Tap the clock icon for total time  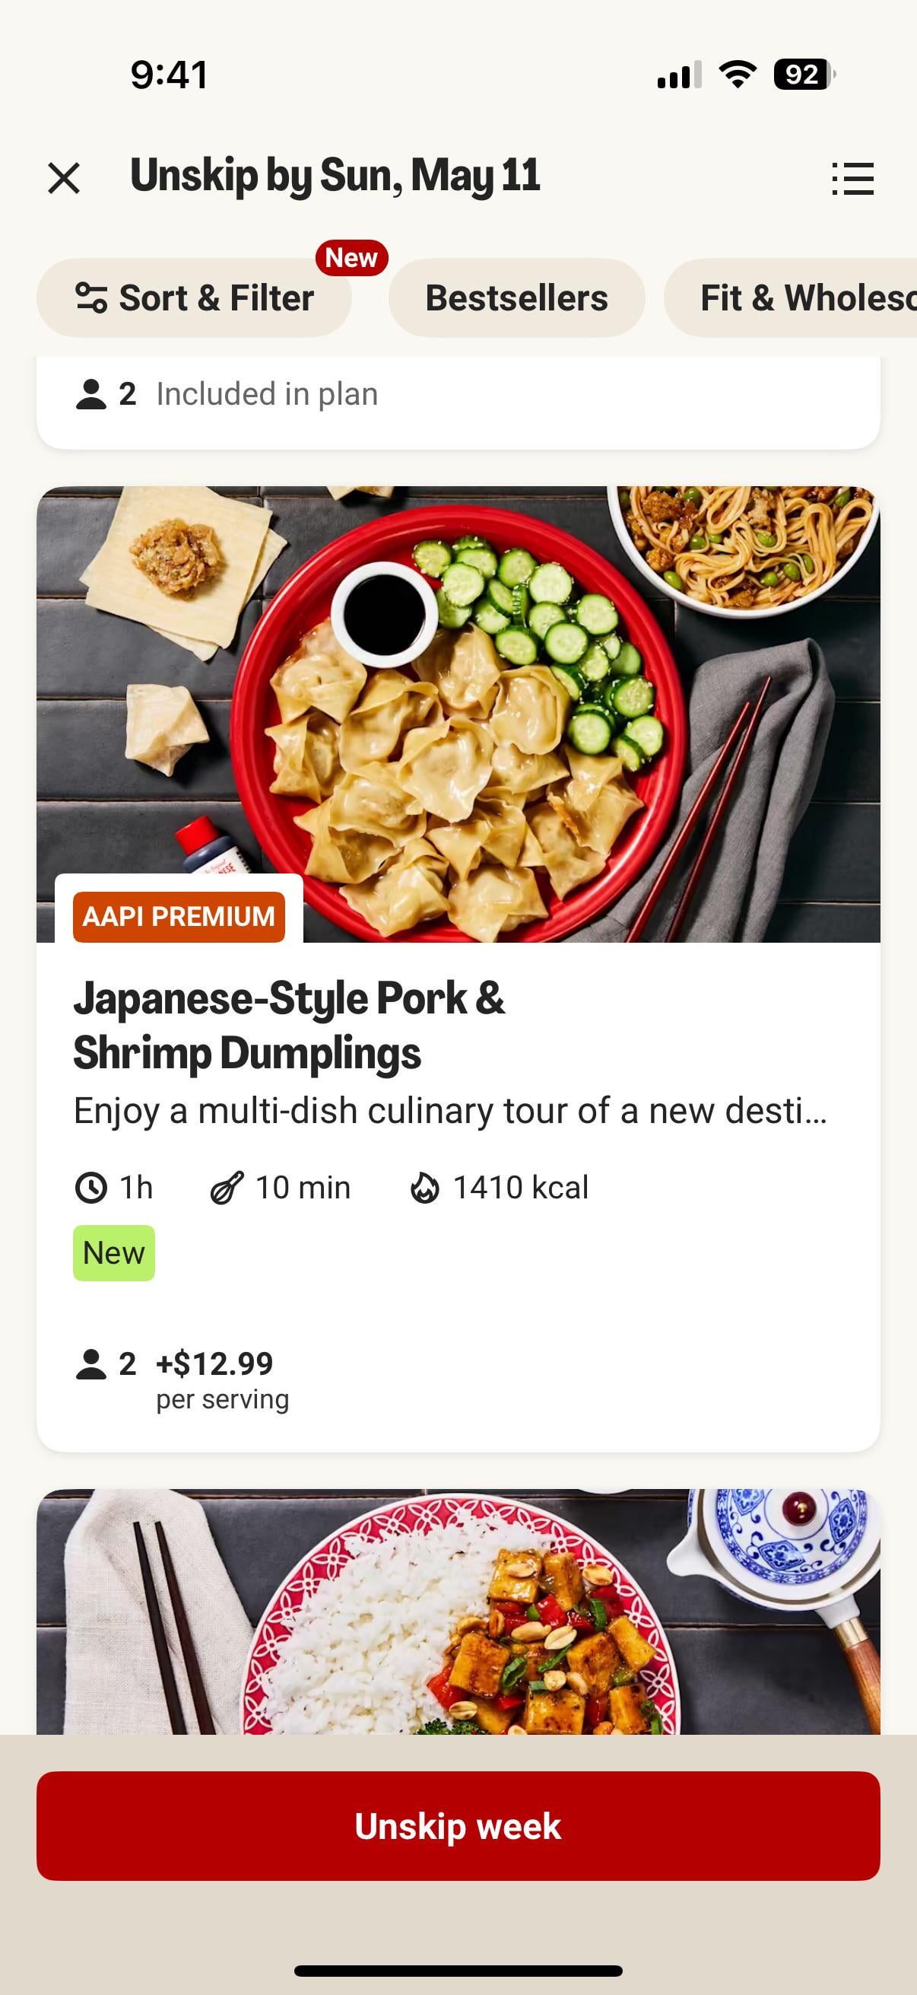pos(90,1188)
